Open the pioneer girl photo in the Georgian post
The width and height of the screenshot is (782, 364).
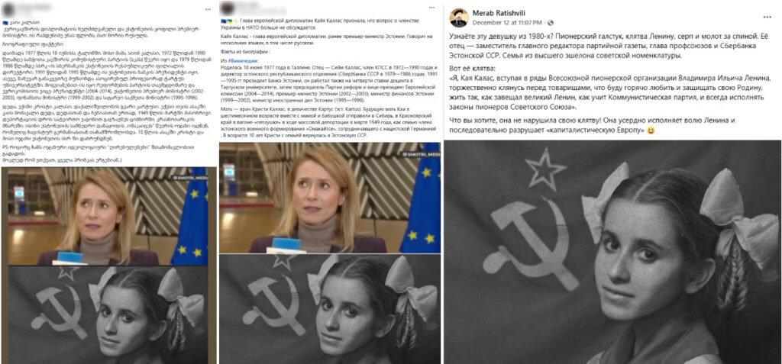click(108, 314)
